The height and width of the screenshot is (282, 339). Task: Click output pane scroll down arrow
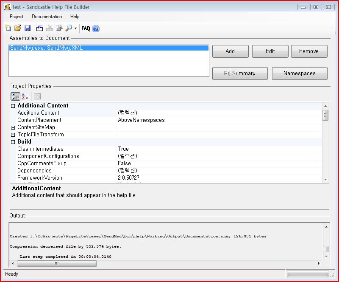pos(326,257)
